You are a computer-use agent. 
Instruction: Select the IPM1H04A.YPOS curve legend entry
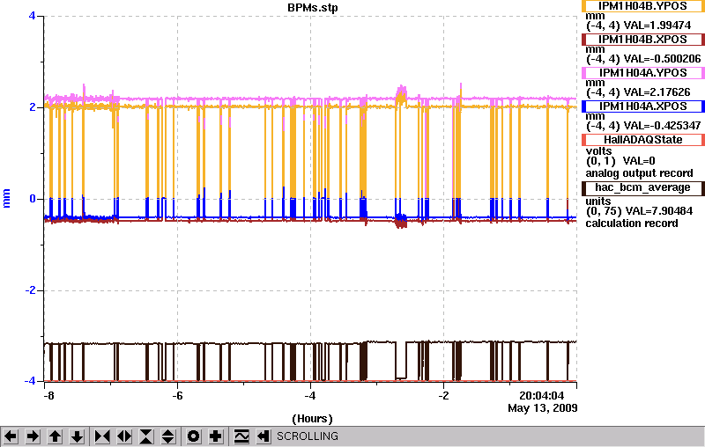point(642,73)
